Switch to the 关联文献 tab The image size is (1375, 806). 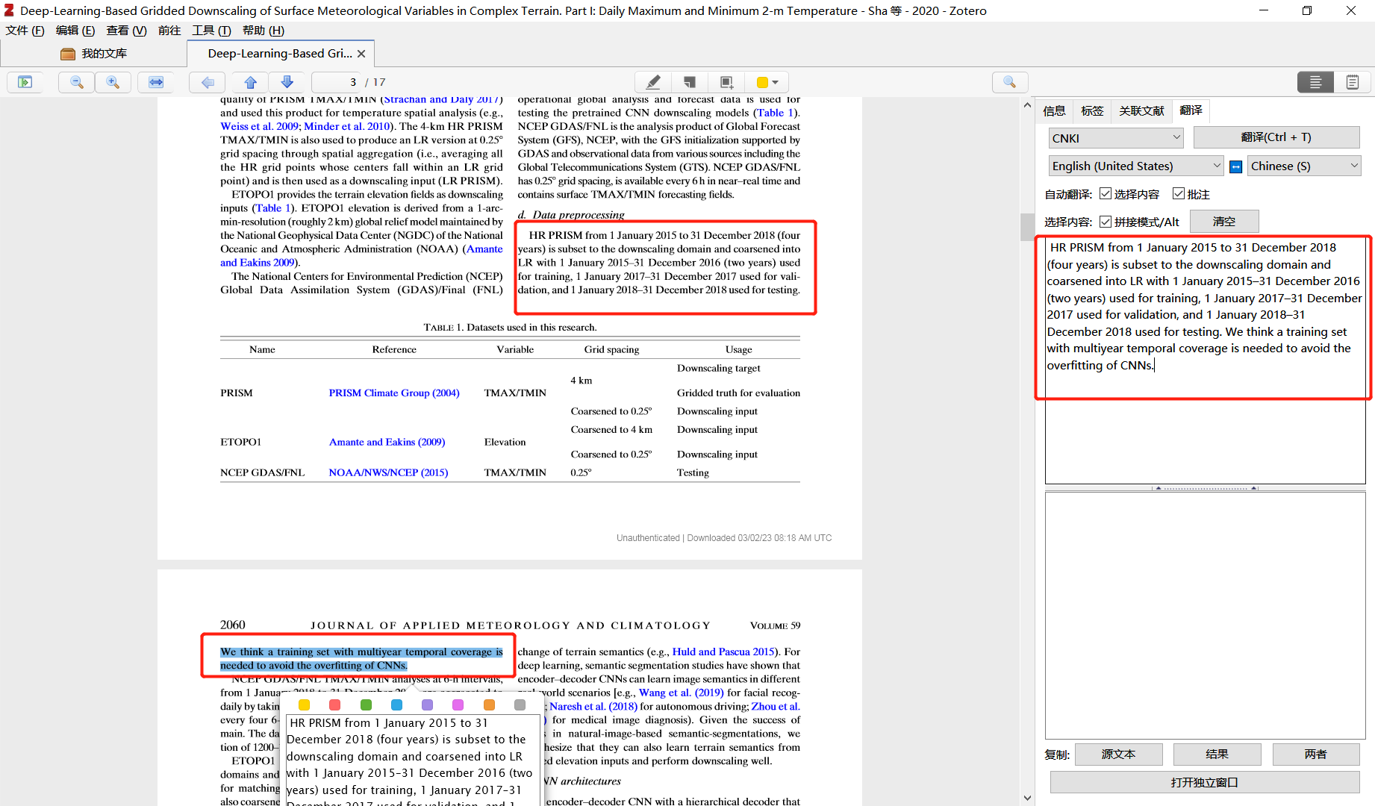tap(1141, 110)
